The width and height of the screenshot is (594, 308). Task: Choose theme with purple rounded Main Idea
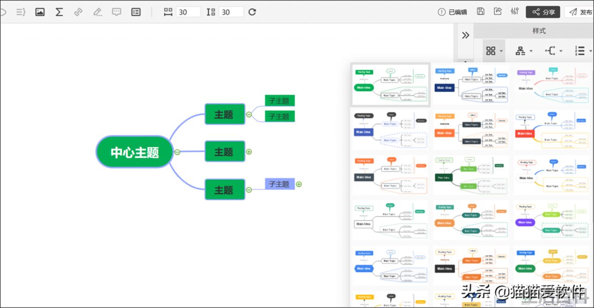pos(552,220)
